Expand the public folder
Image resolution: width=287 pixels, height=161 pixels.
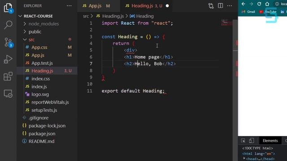click(25, 32)
